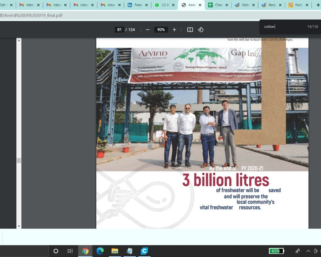Click the 65% battery indicator
Viewport: 321px width, 257px height.
click(x=276, y=251)
